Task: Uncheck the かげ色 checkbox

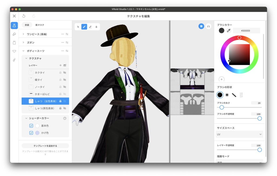Action: (31, 133)
